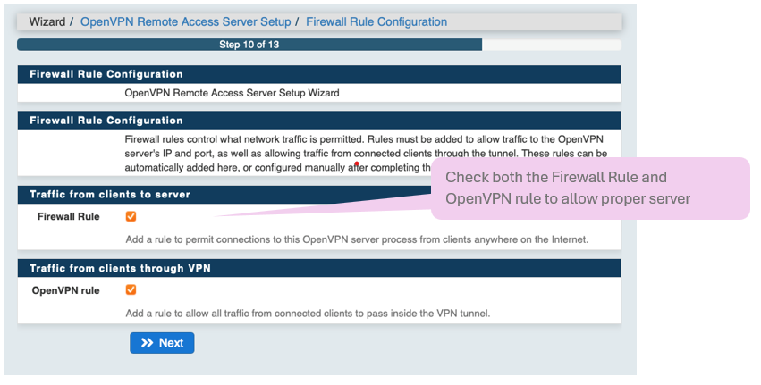Click the Step 10 of 13 progress bar

click(x=249, y=44)
